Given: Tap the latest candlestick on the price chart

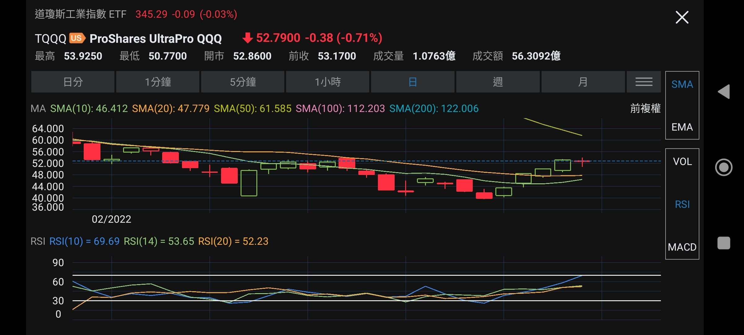Looking at the screenshot, I should coord(582,162).
